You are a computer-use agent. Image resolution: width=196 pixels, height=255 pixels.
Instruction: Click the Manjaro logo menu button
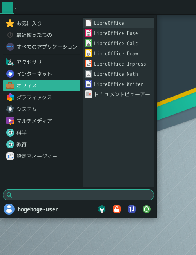pyautogui.click(x=7, y=7)
